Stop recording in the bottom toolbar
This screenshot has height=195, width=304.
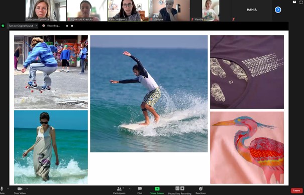(x=182, y=188)
